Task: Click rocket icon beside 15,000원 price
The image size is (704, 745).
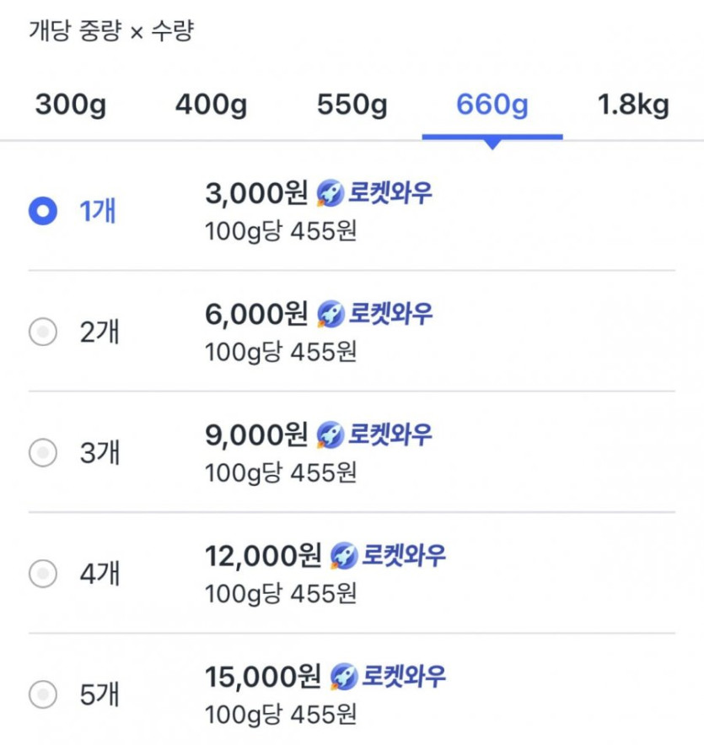Action: coord(343,677)
